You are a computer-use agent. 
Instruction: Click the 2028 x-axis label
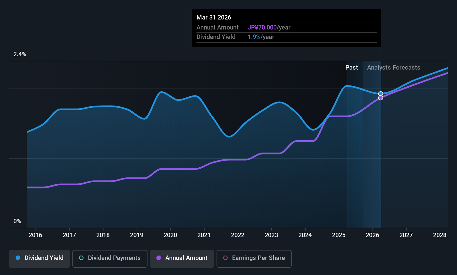click(440, 235)
